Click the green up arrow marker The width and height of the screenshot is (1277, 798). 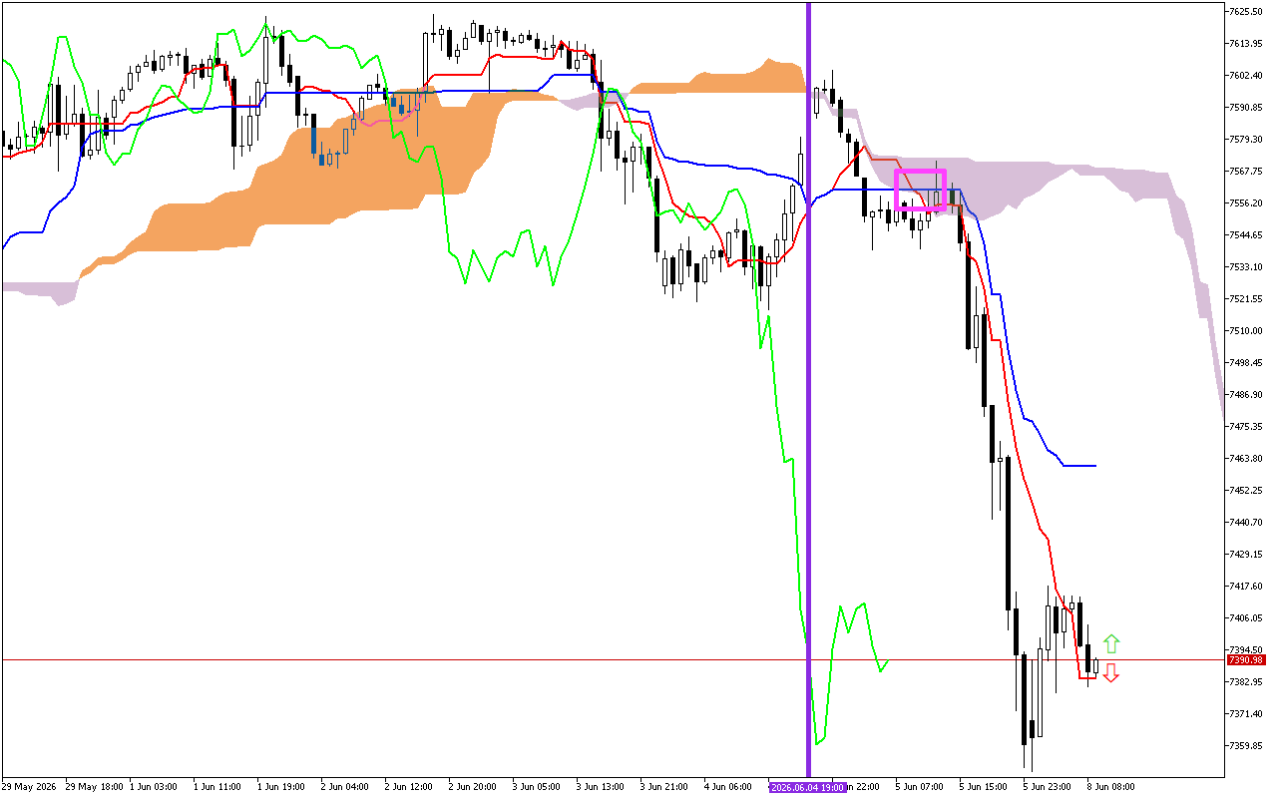click(x=1111, y=644)
